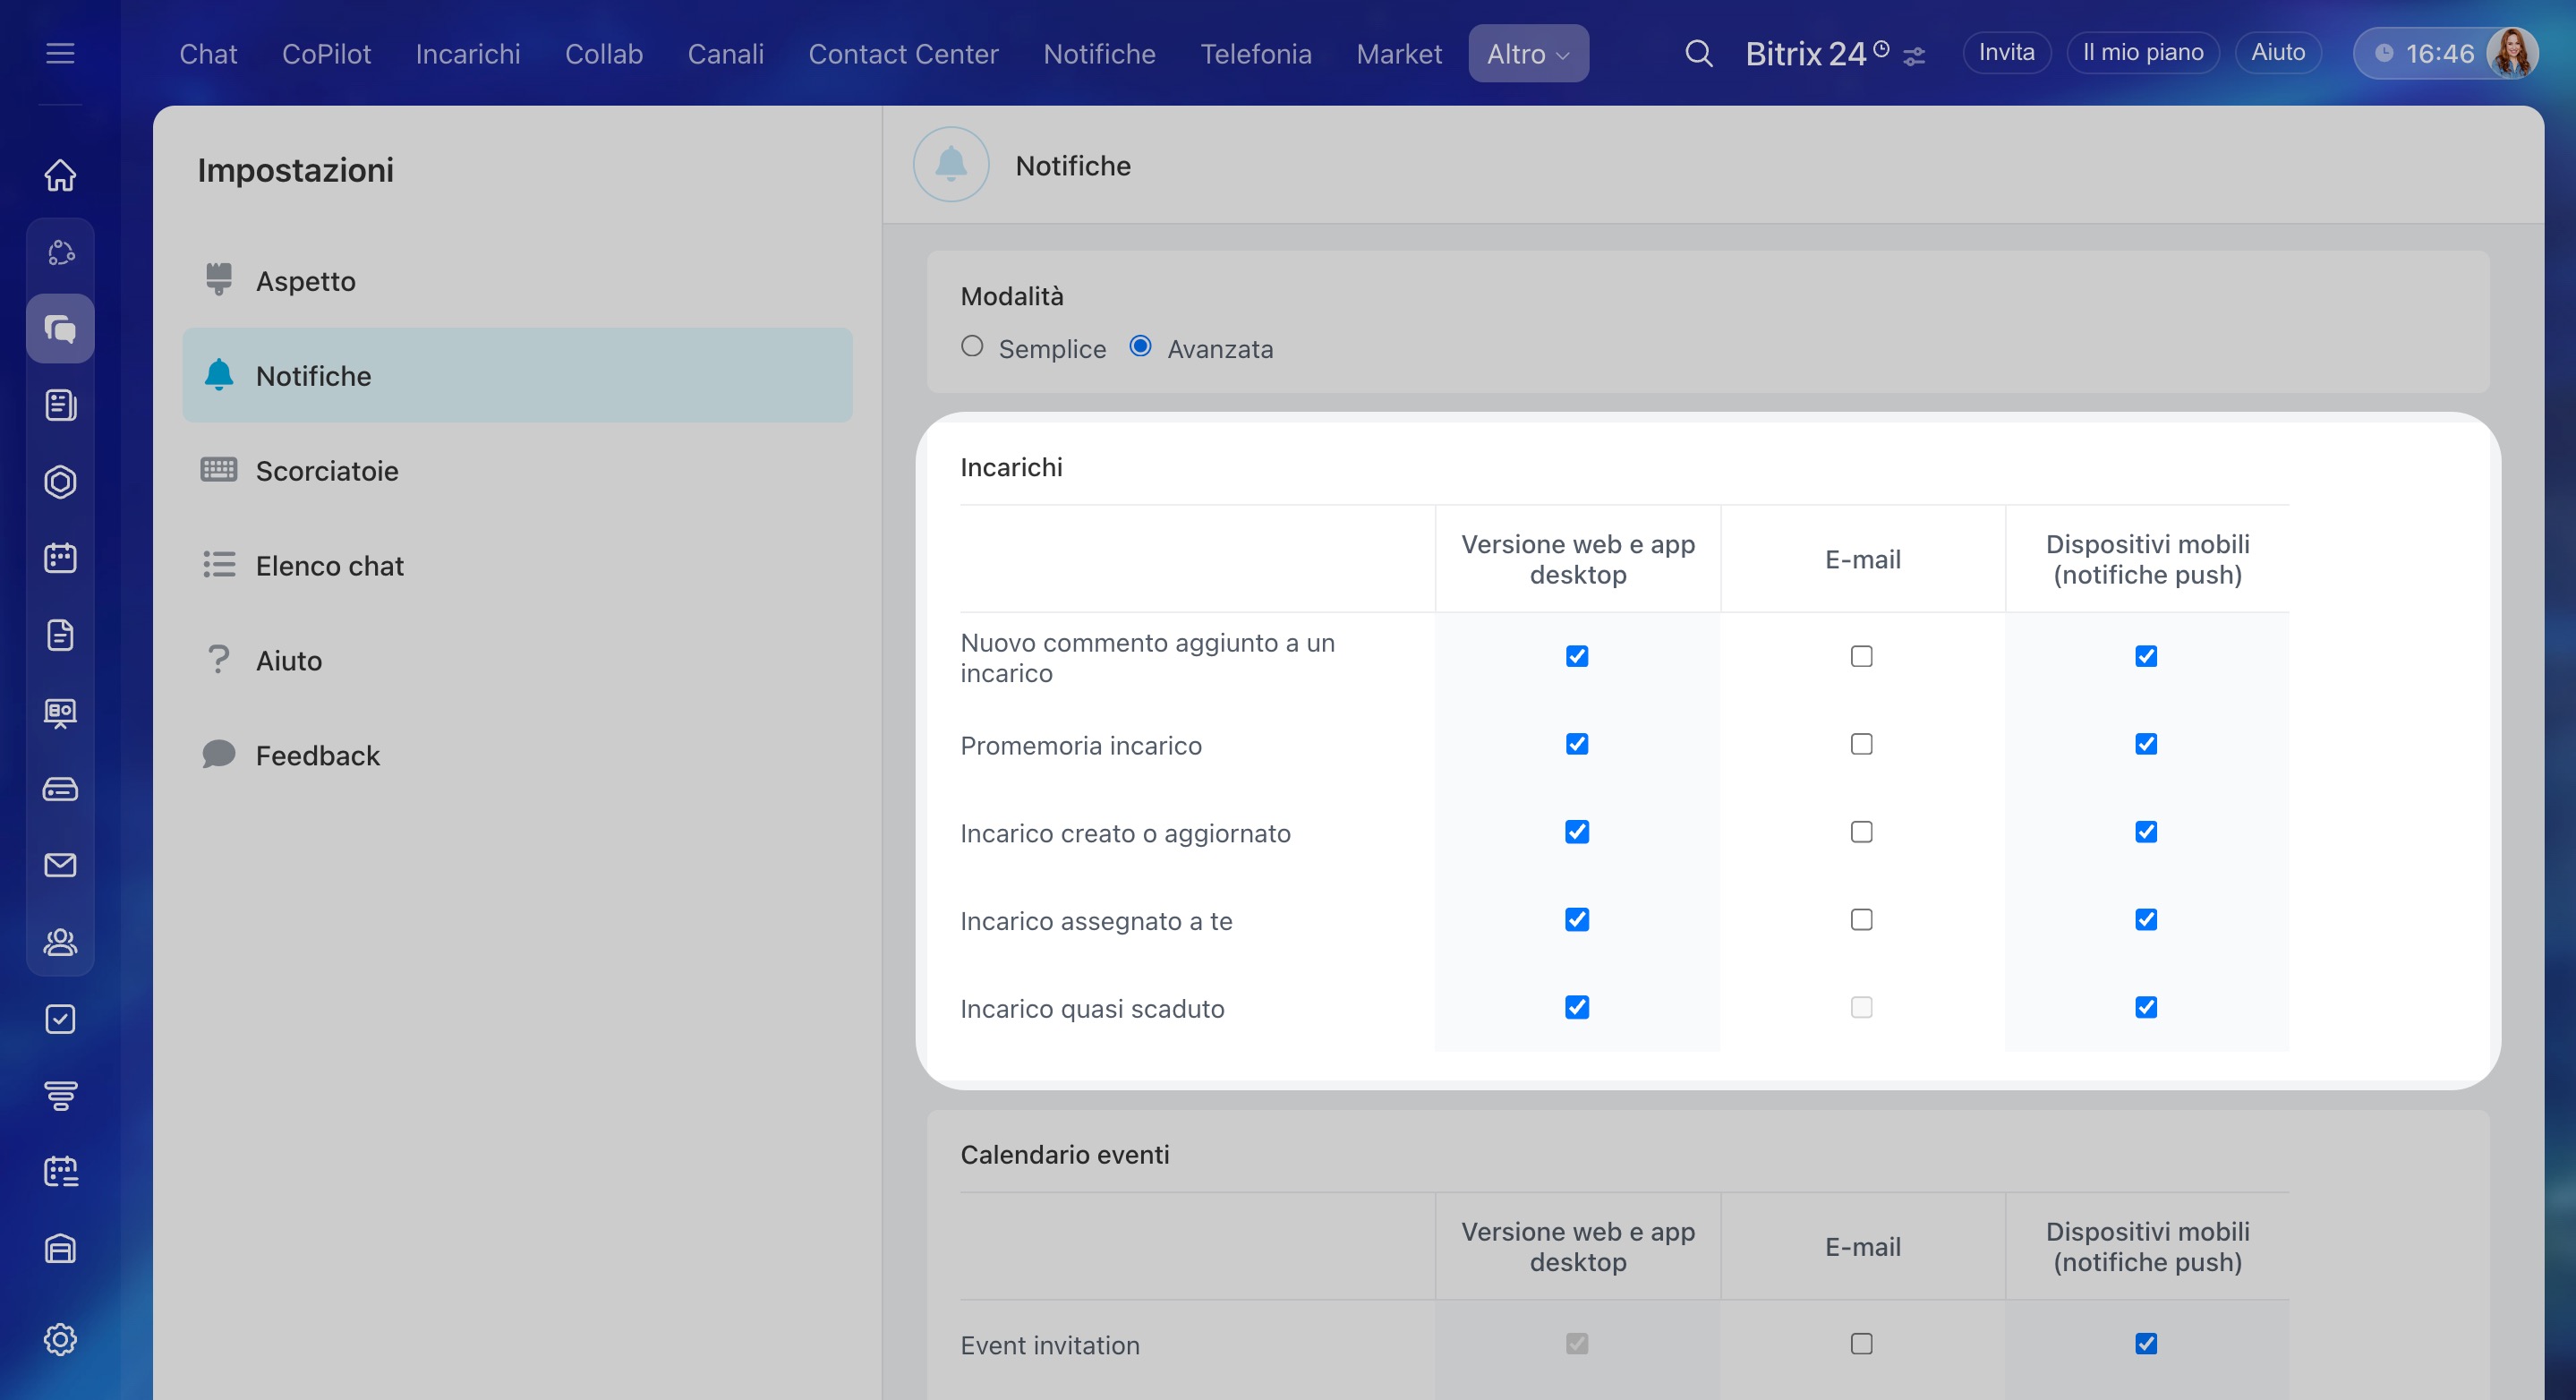Screen dimensions: 2576x1400
Task: Open the user avatar profile menu
Action: (2512, 53)
